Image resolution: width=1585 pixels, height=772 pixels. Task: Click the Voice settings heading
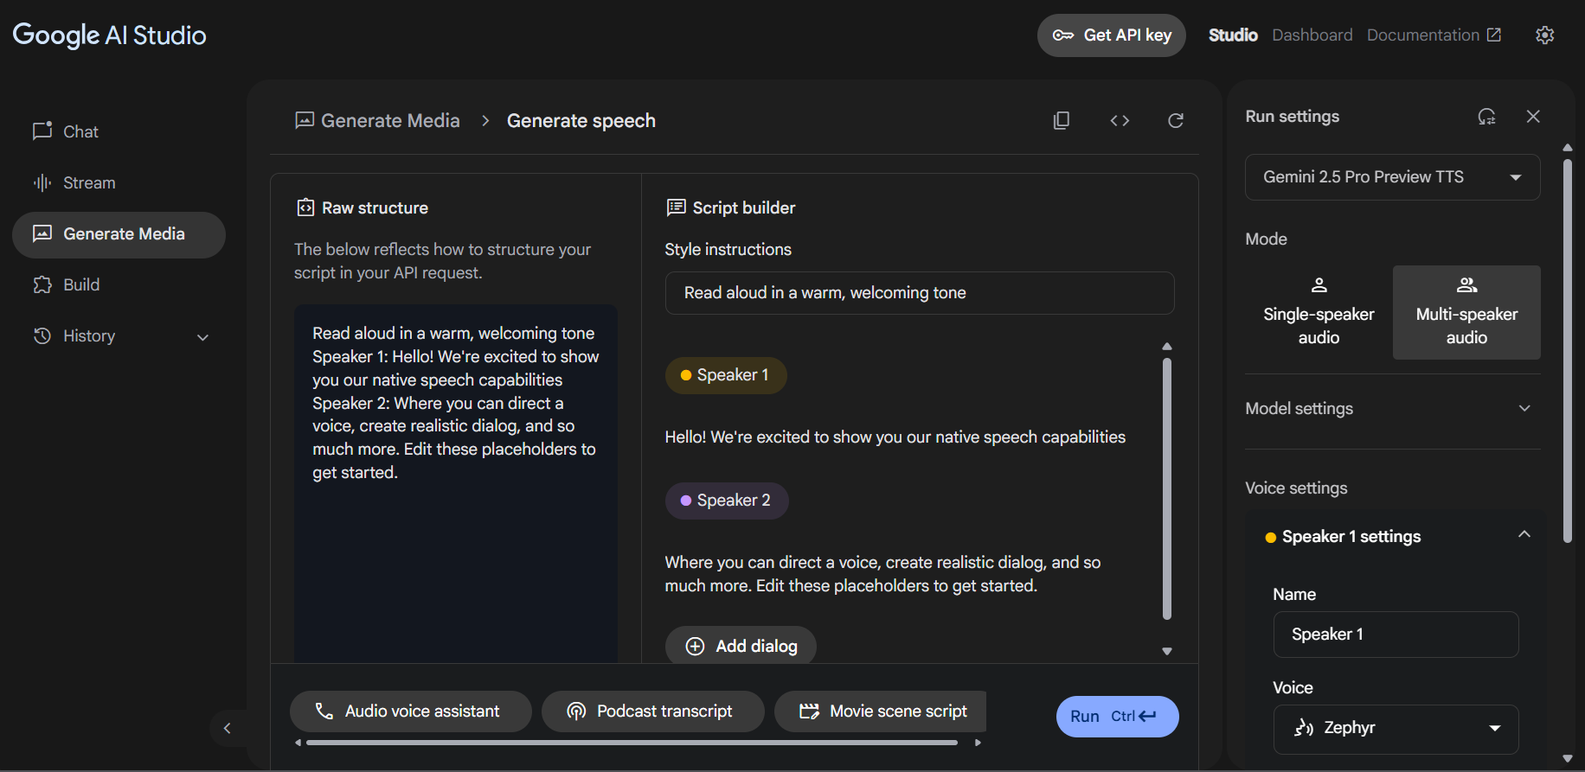coord(1296,488)
